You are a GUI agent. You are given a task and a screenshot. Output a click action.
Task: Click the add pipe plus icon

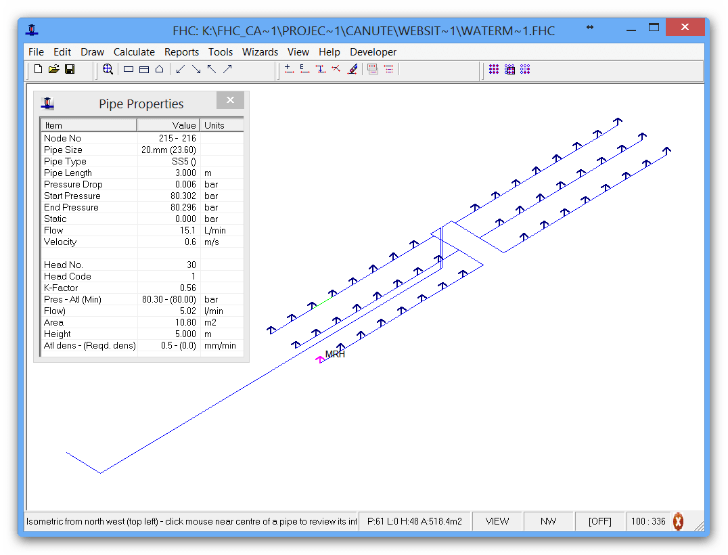click(x=289, y=69)
